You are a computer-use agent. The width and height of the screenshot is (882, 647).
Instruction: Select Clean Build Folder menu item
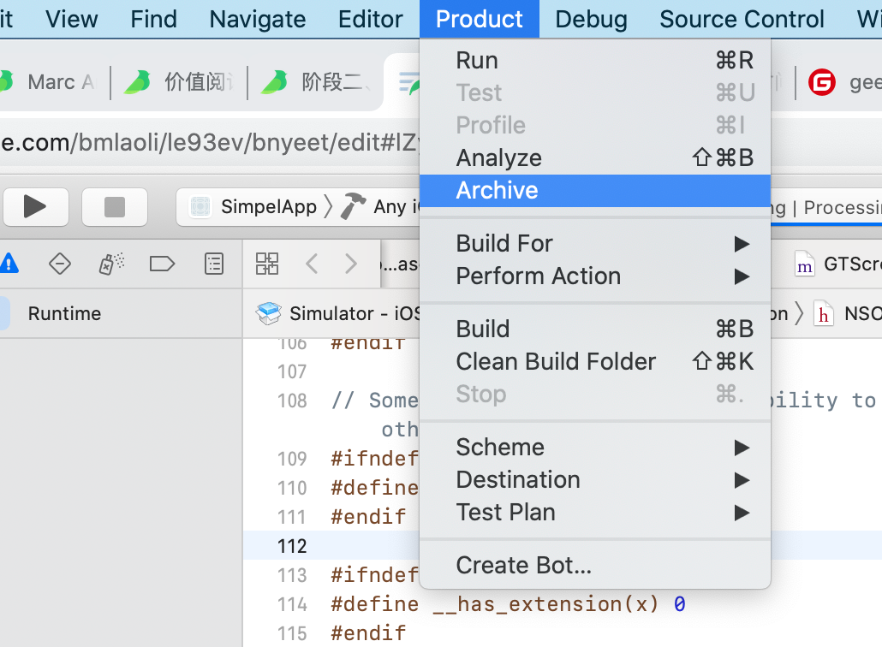coord(557,362)
